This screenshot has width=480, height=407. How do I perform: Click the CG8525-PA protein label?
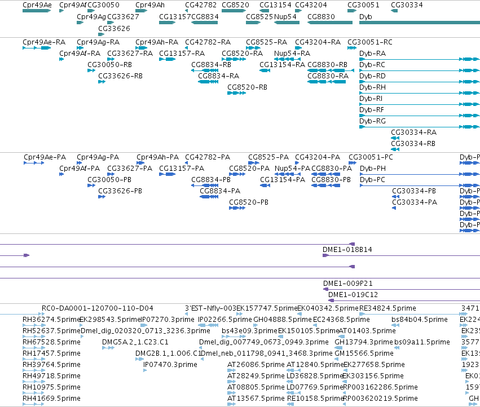(268, 157)
